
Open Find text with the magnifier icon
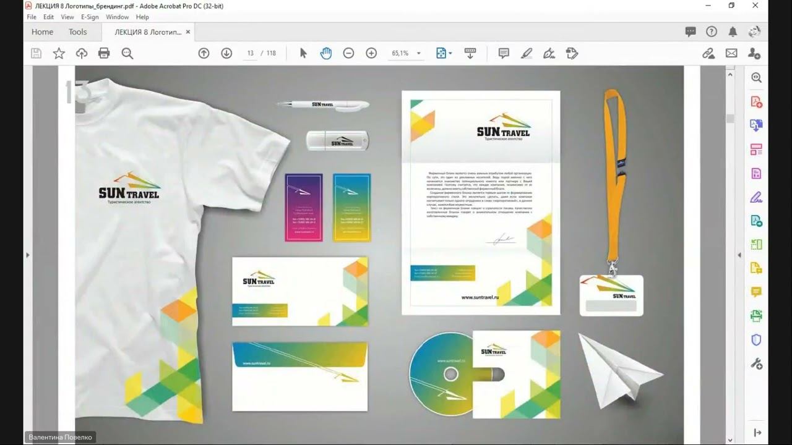(x=127, y=53)
